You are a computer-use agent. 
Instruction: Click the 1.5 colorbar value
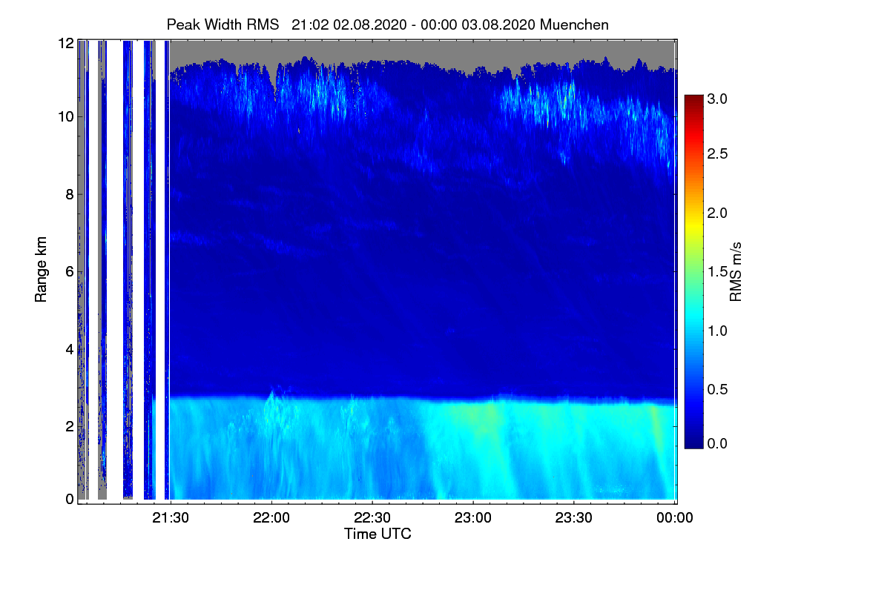[717, 271]
